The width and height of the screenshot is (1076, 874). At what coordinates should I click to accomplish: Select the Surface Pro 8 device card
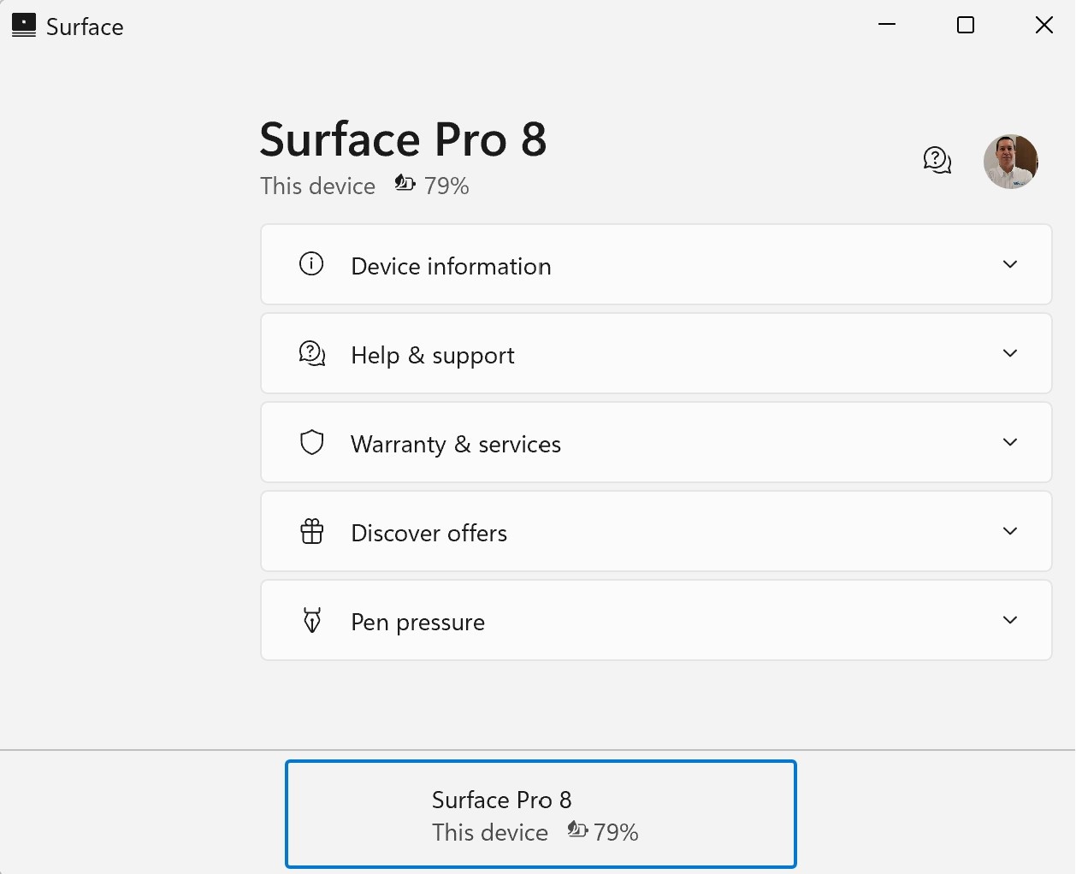(541, 814)
